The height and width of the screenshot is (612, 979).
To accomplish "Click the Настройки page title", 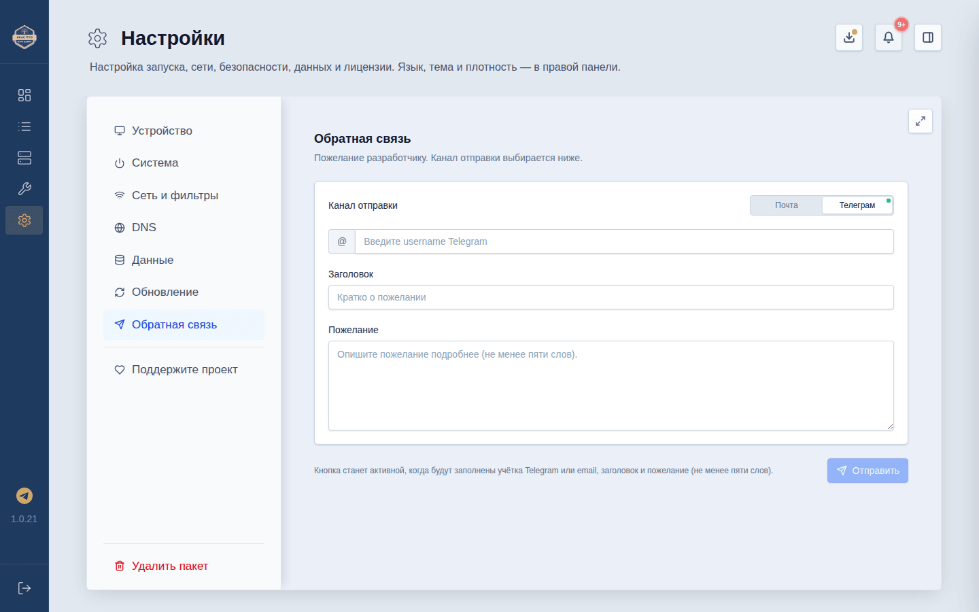I will [x=173, y=38].
